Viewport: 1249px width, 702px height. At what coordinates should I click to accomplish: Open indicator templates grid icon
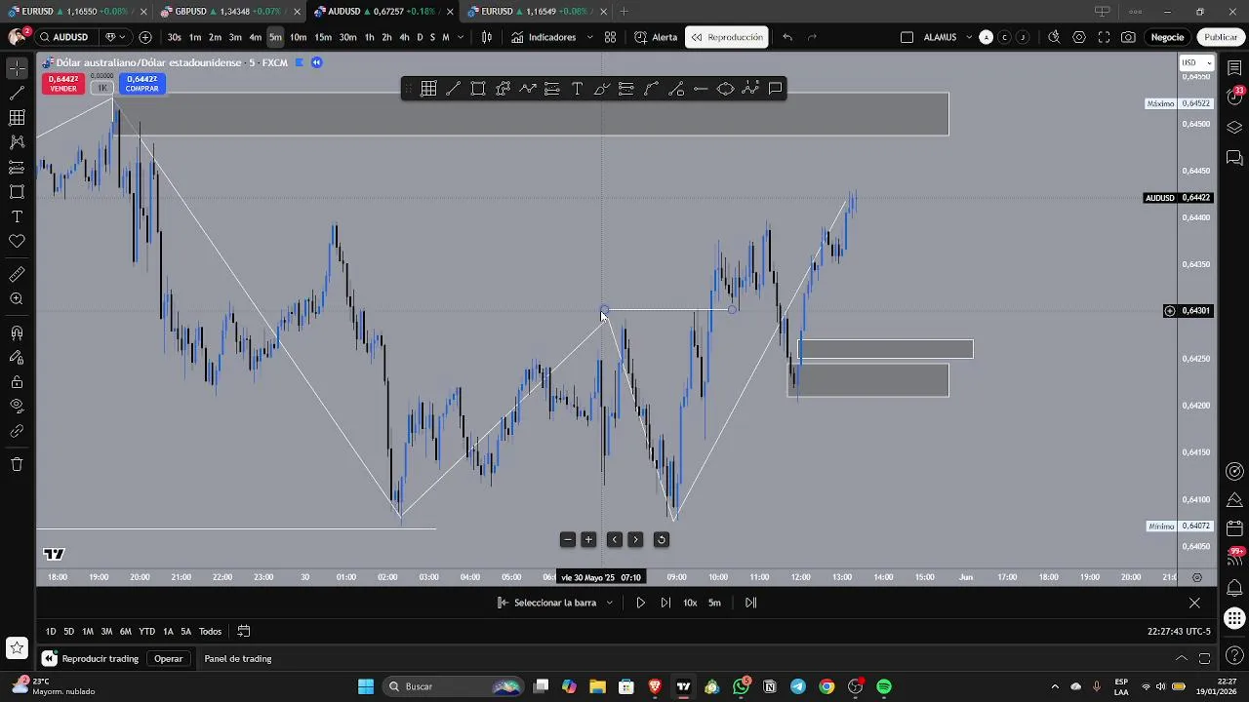[610, 37]
